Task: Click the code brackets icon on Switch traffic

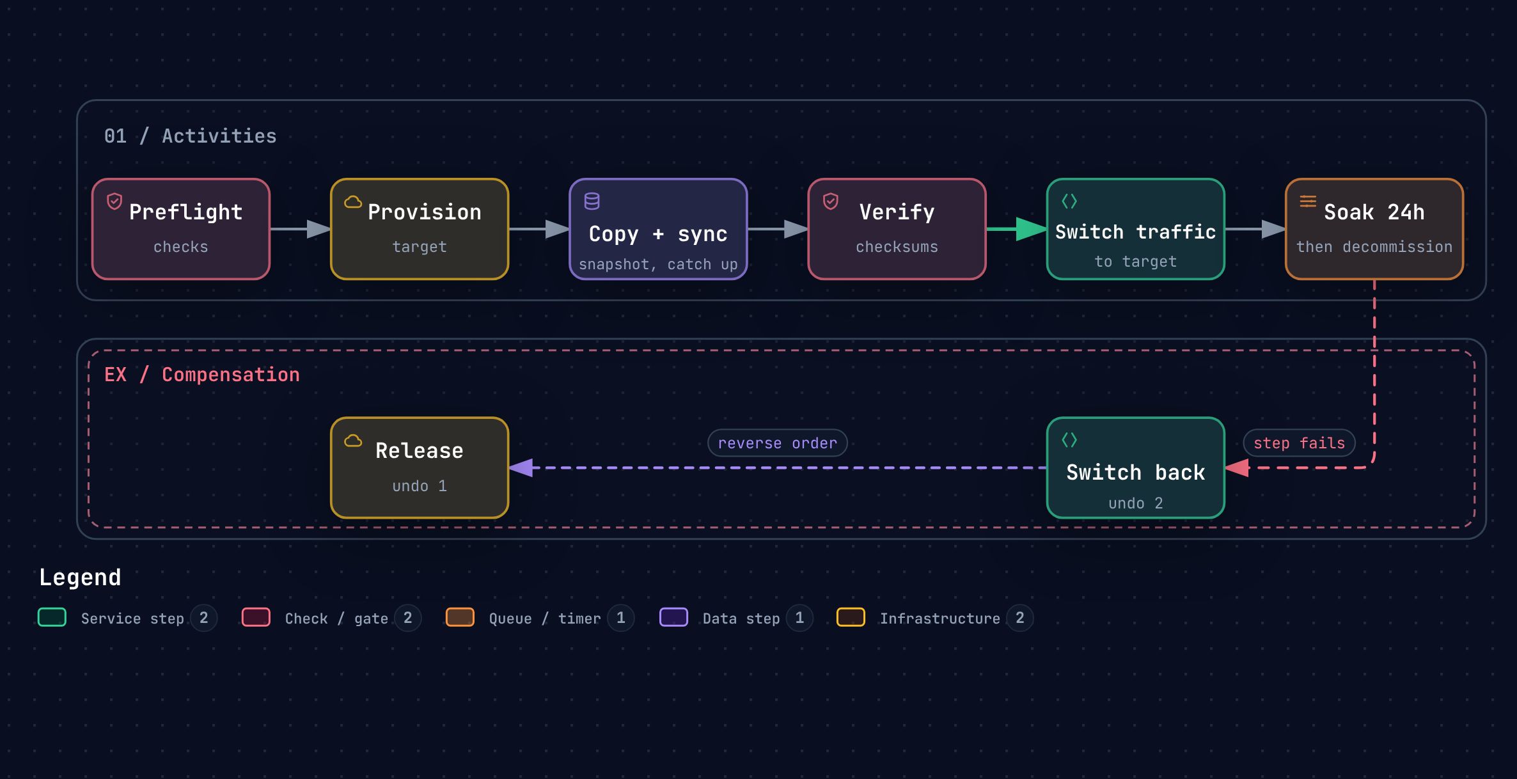Action: pos(1069,201)
